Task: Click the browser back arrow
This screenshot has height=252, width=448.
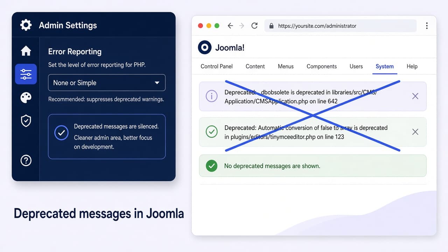Action: coord(230,26)
